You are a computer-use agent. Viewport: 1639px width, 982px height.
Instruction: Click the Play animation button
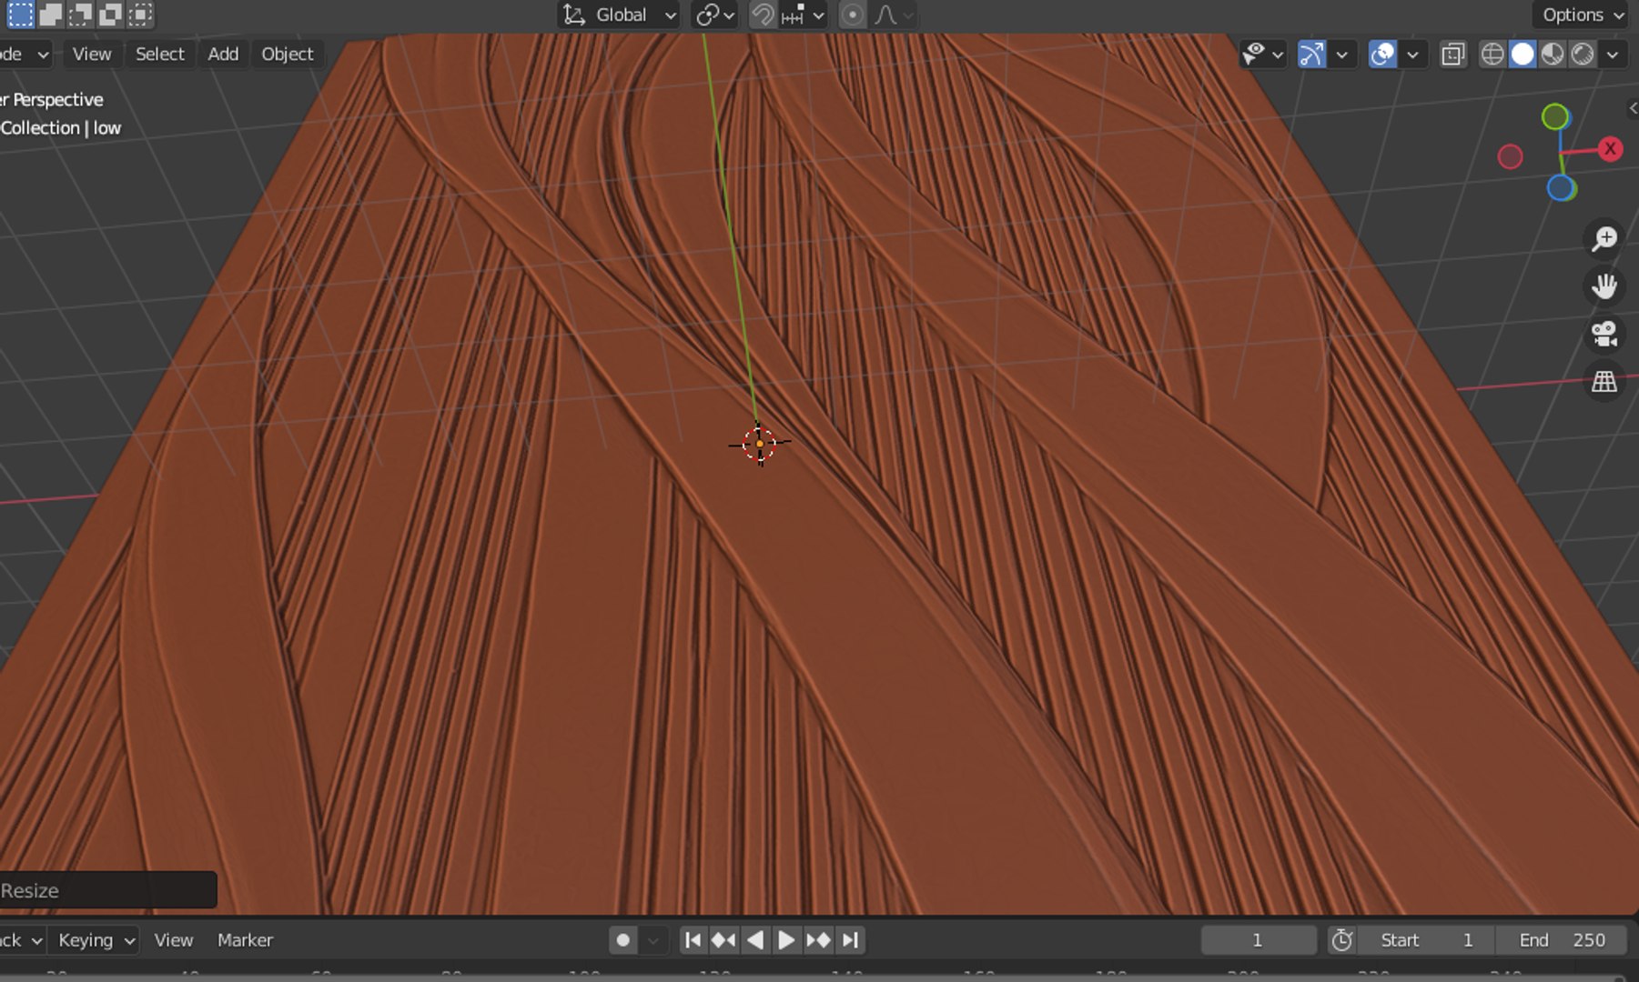click(x=786, y=940)
